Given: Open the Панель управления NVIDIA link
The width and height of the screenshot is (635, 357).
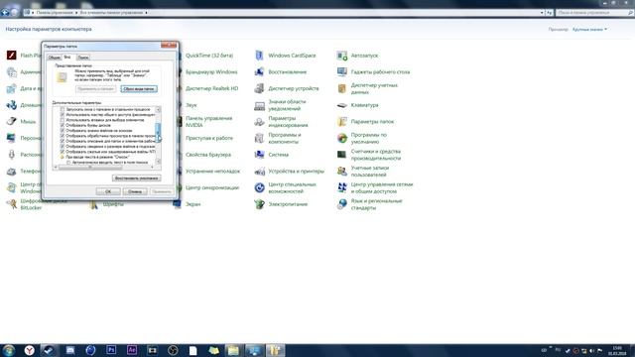Looking at the screenshot, I should (209, 122).
